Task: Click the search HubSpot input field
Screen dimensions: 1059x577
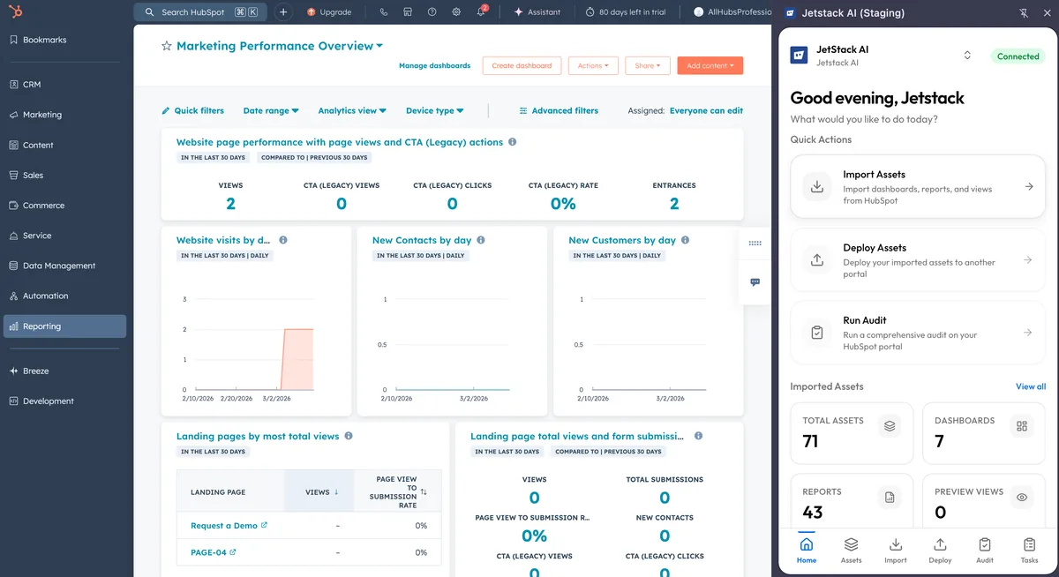Action: [194, 12]
